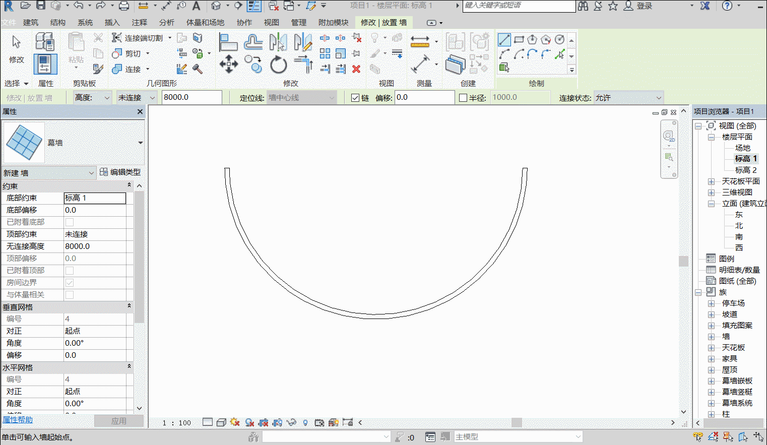Activate the Move tool in the Modify panel
767x445 pixels.
click(x=229, y=64)
